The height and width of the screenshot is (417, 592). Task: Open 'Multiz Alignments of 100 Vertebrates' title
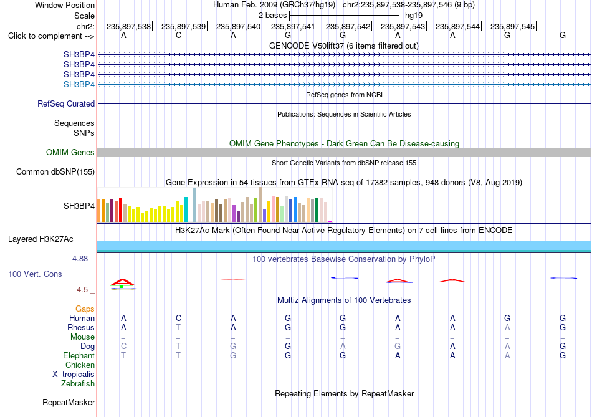(344, 300)
